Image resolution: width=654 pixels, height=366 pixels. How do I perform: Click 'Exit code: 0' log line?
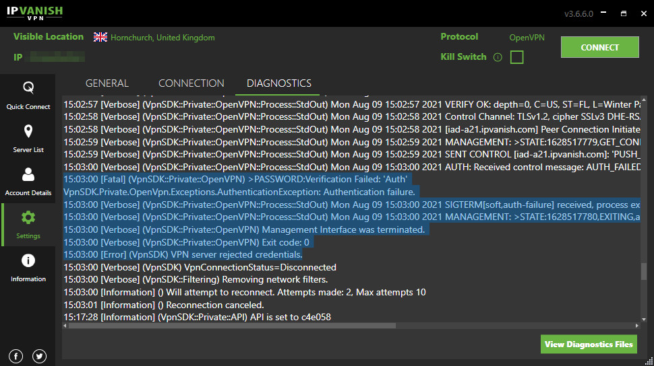[187, 242]
